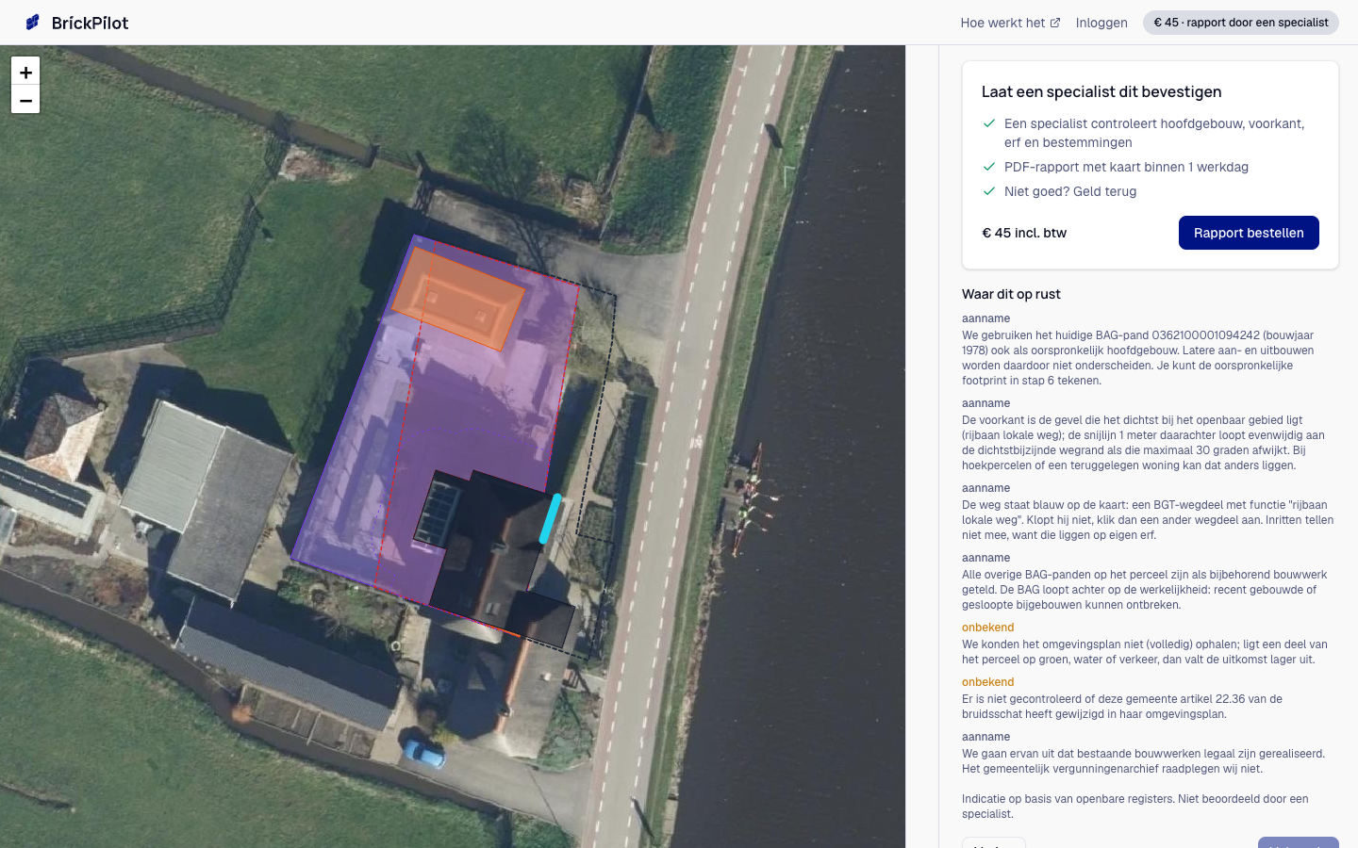
Task: Open the BrickPilot home link text
Action: 90,23
